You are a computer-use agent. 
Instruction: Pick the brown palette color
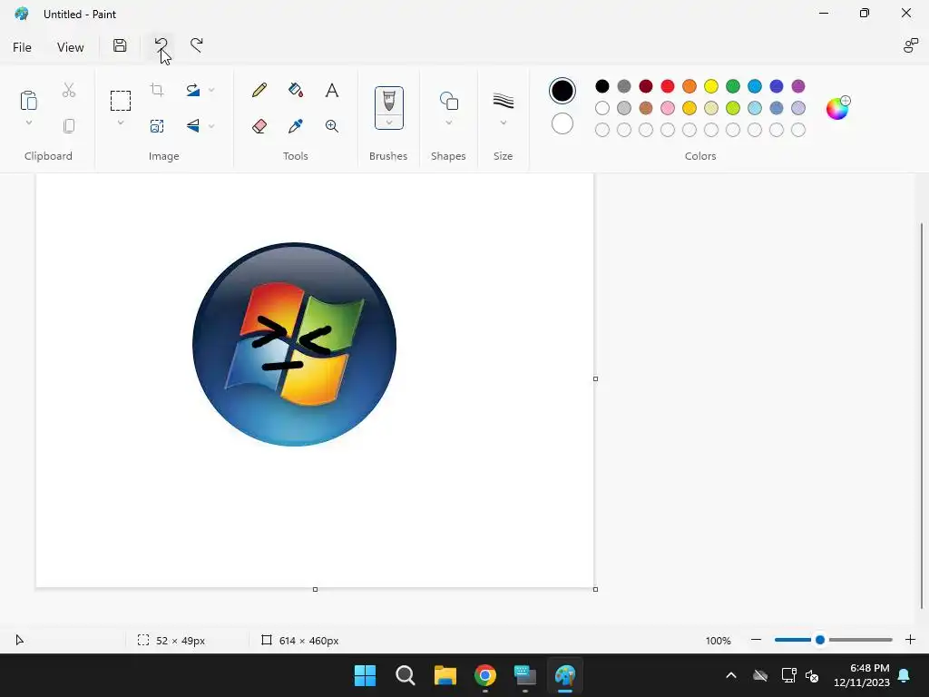pyautogui.click(x=646, y=108)
